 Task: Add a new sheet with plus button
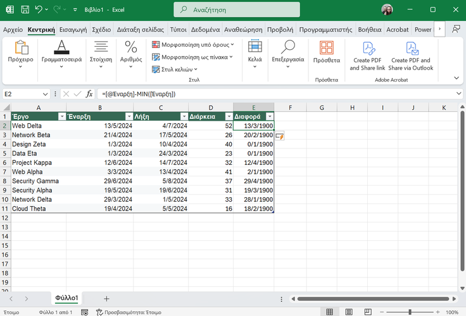106,298
